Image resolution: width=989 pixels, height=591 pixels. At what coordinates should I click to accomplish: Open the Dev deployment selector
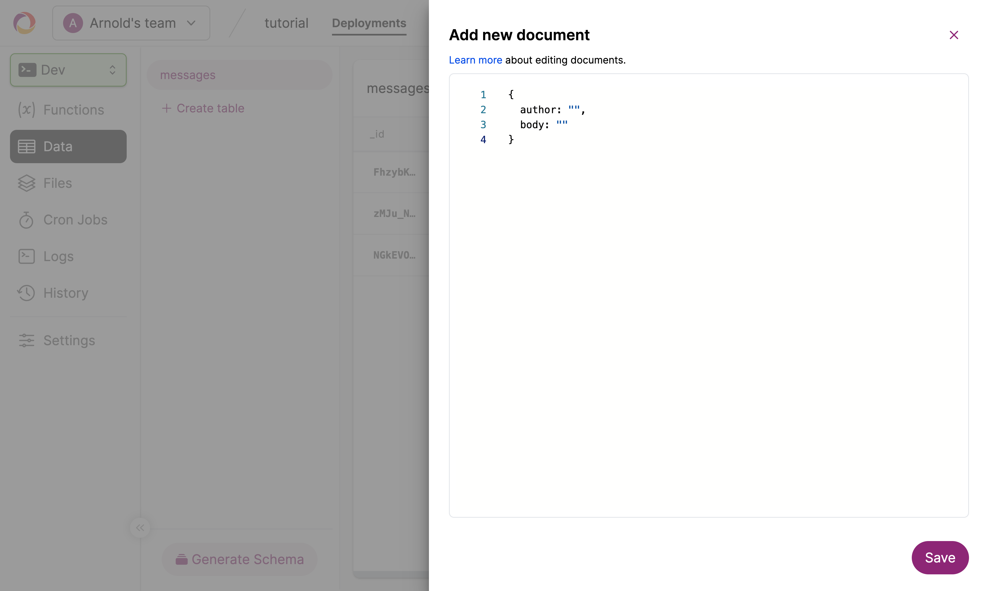[68, 70]
